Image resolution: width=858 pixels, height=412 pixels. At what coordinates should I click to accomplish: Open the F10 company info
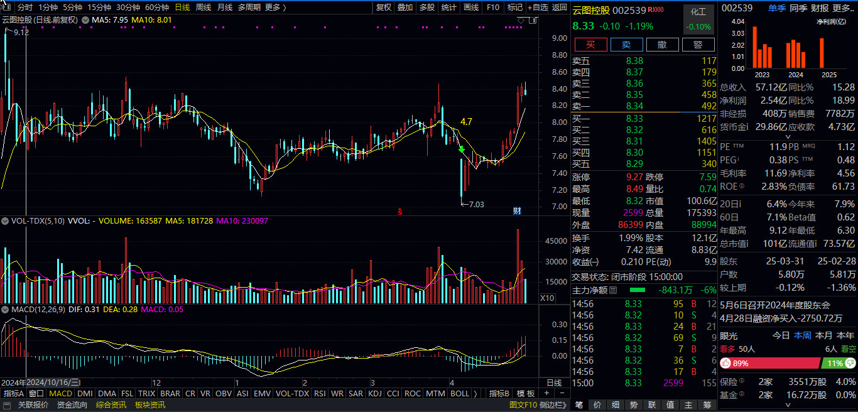493,8
